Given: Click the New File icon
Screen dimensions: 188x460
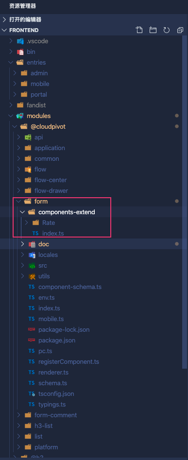Looking at the screenshot, I should (139, 30).
